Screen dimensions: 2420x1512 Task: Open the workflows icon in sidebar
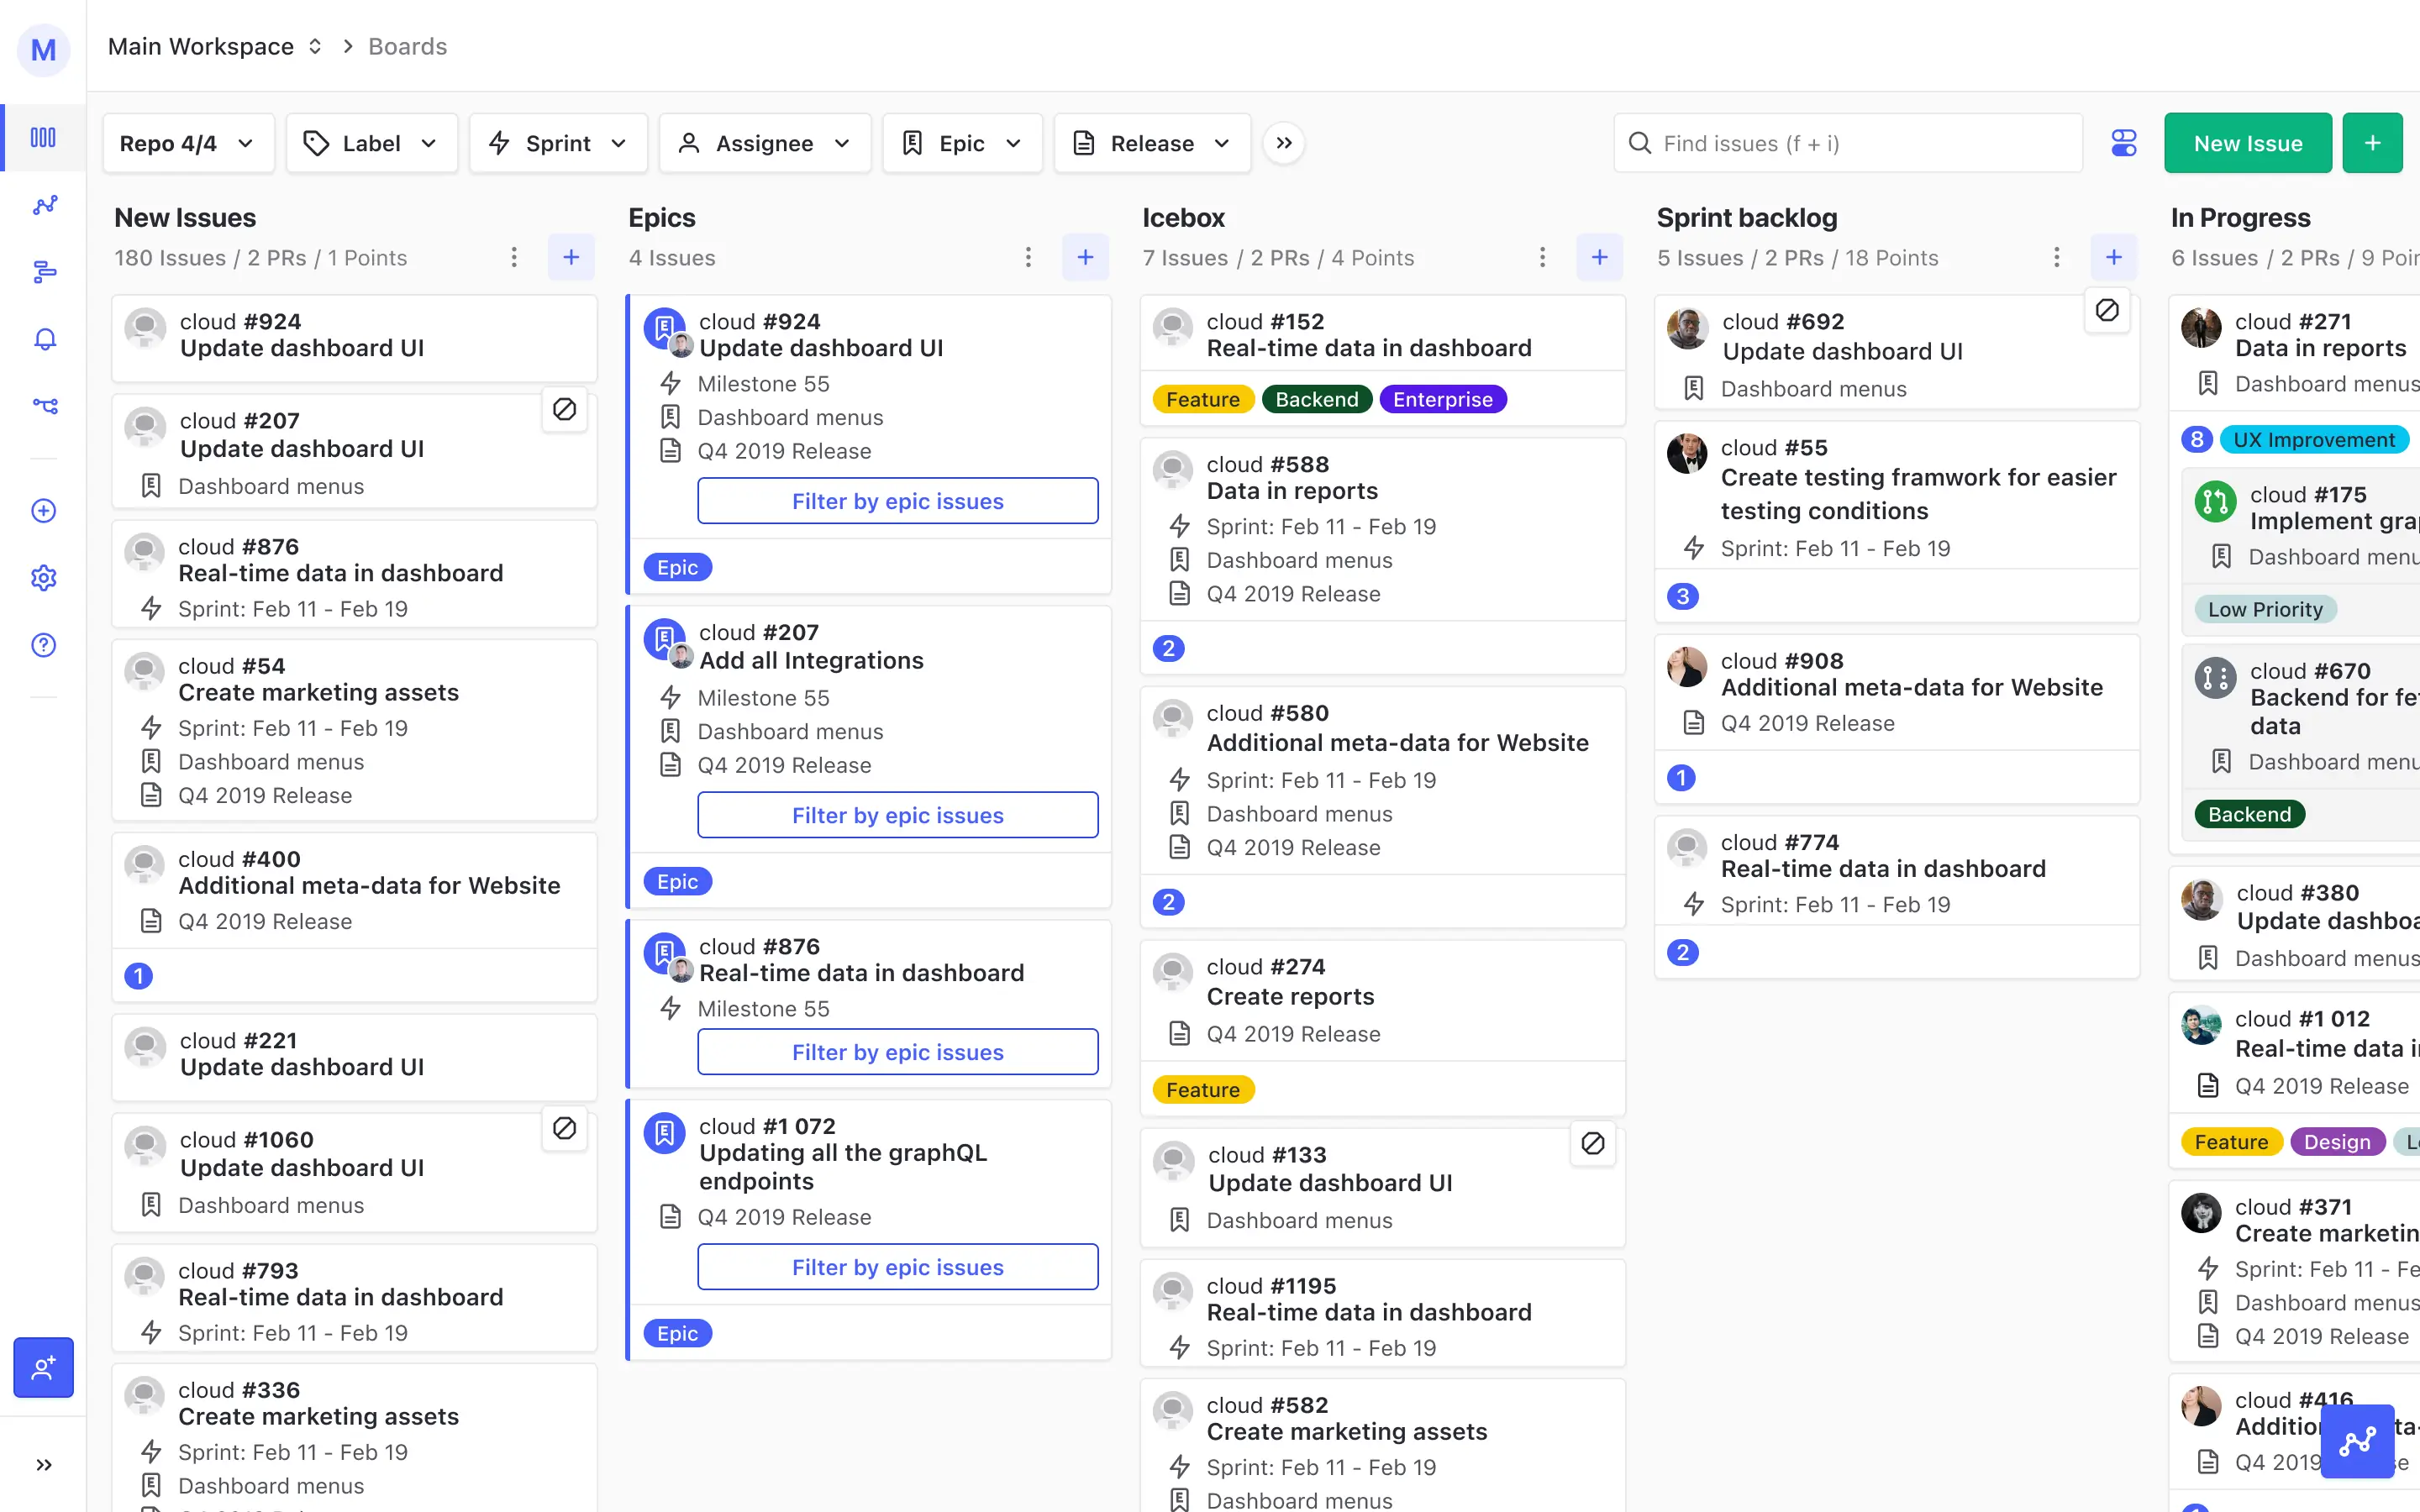pyautogui.click(x=44, y=406)
